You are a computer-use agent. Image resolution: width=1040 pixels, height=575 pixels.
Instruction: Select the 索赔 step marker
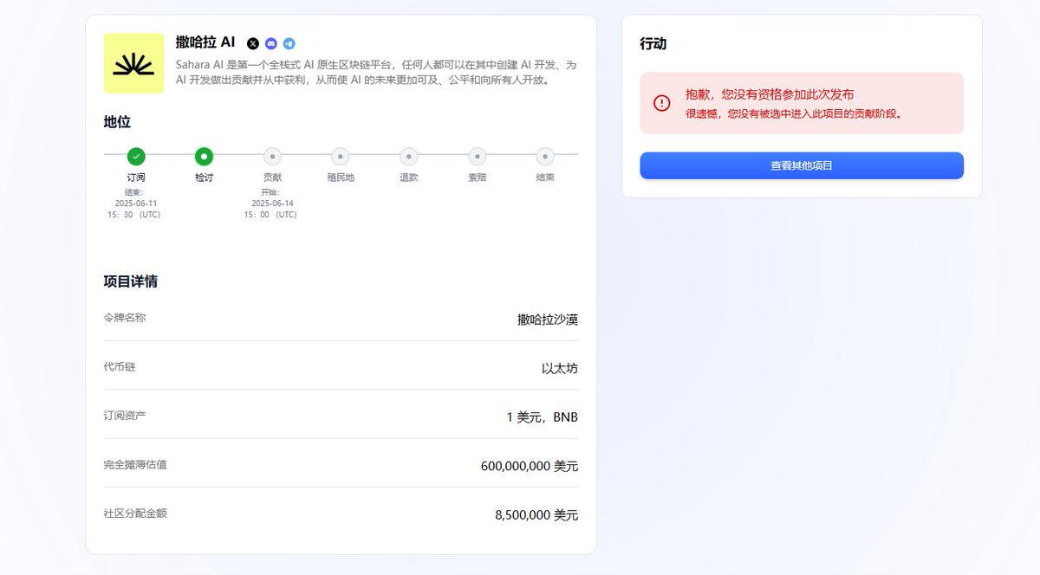478,157
